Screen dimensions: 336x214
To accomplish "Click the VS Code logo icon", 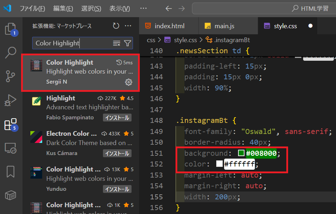I will coord(7,8).
